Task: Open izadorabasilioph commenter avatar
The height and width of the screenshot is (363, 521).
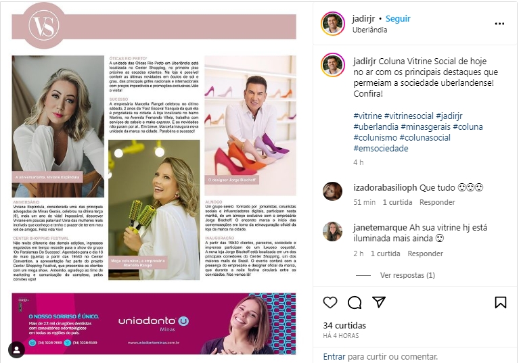Action: 333,191
